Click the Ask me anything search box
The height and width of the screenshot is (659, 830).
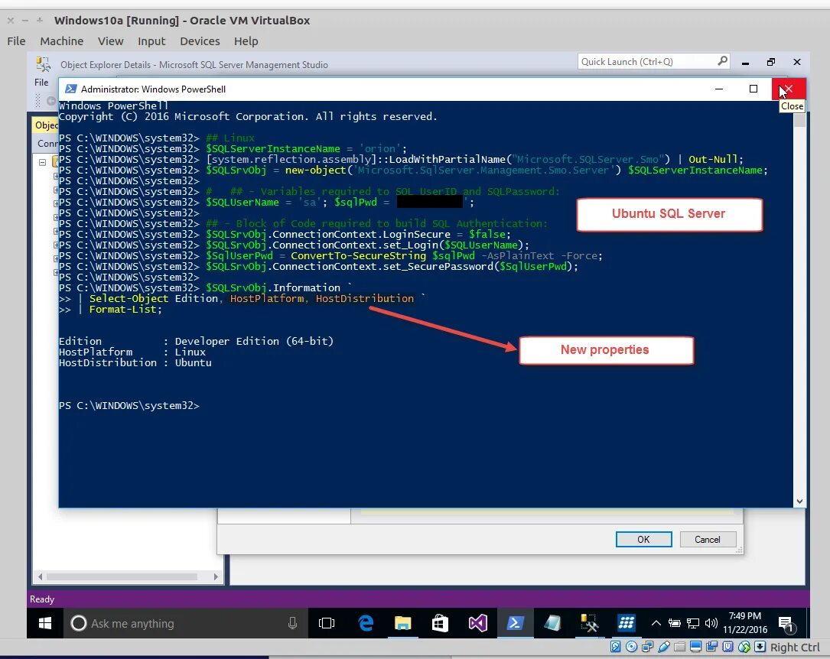tap(184, 623)
